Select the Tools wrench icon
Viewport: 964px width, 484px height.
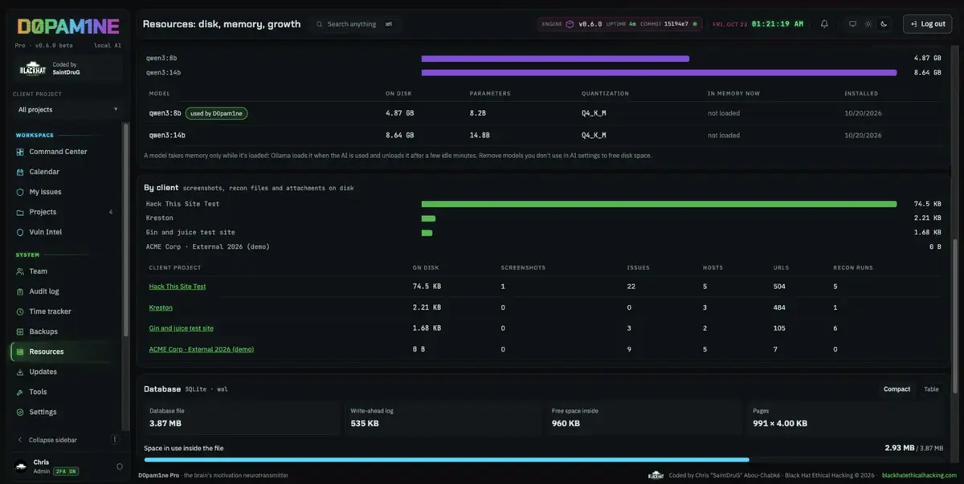coord(21,392)
